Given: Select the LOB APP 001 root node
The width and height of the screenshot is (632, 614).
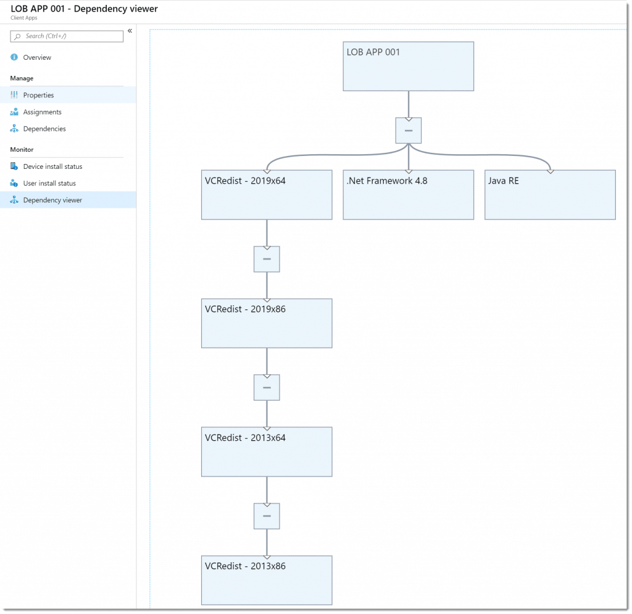Looking at the screenshot, I should 409,67.
